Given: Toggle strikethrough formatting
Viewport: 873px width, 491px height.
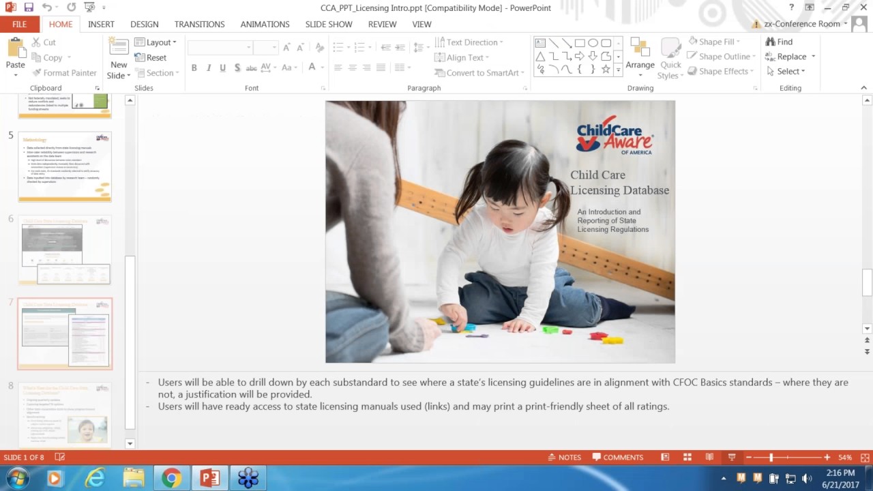Looking at the screenshot, I should 251,68.
